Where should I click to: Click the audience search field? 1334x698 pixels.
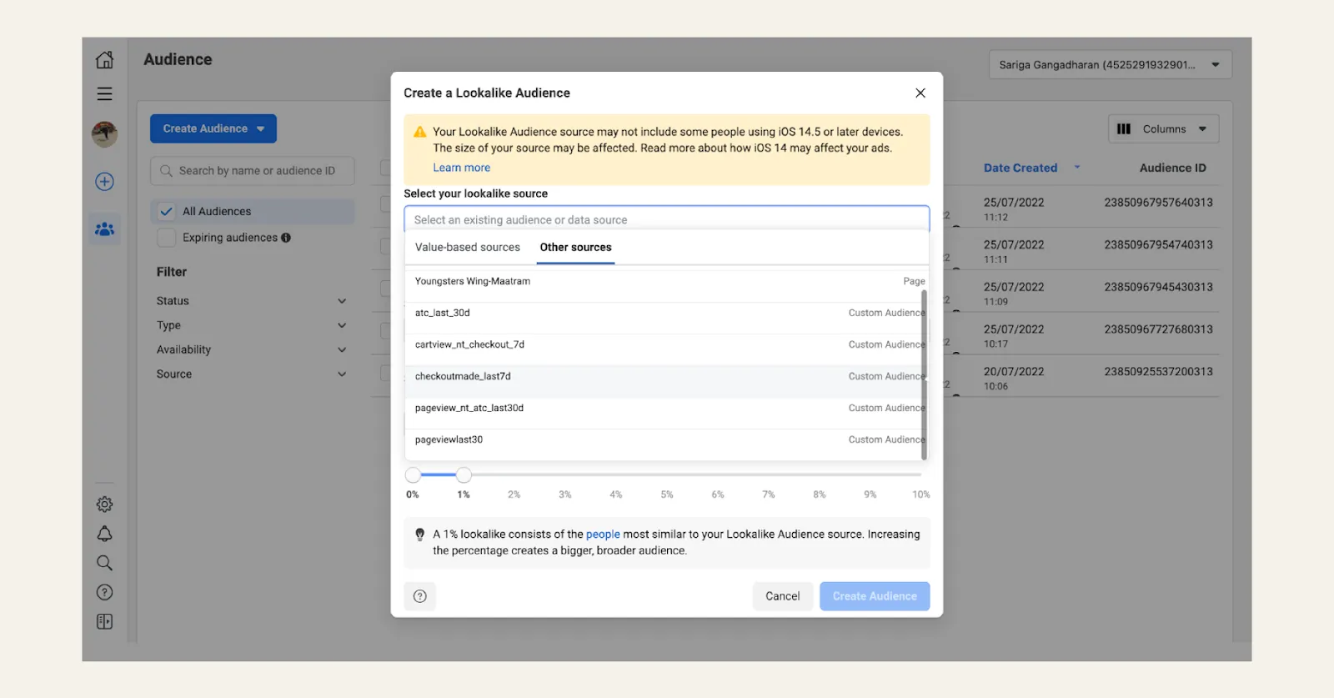tap(252, 171)
